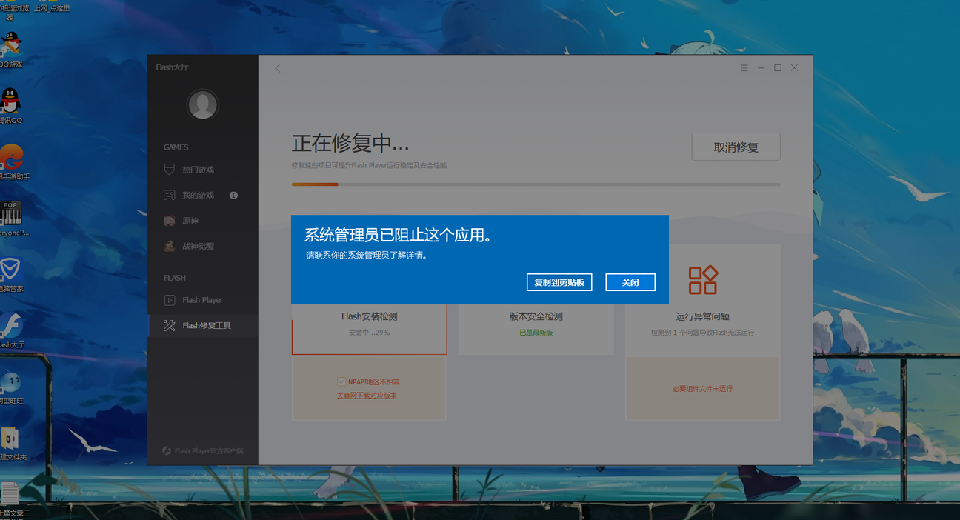Open 阿里旺旺 desktop icon

[x=10, y=387]
